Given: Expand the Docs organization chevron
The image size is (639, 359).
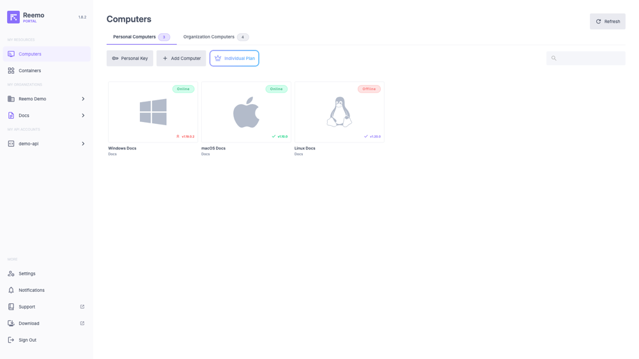Looking at the screenshot, I should [x=83, y=116].
